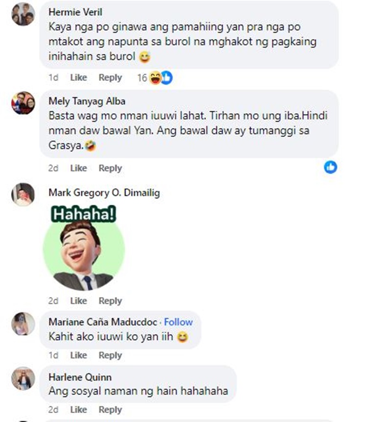View the like reaction on Mely's comment
The width and height of the screenshot is (367, 422).
click(330, 167)
